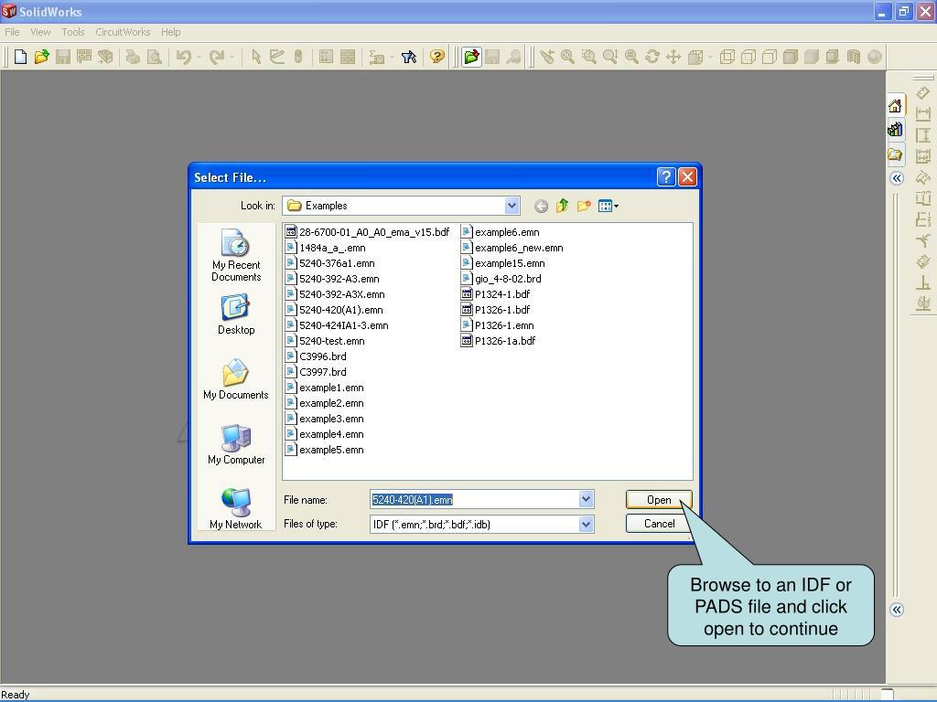Click the Pan four-arrow icon
The height and width of the screenshot is (702, 937).
[x=673, y=57]
